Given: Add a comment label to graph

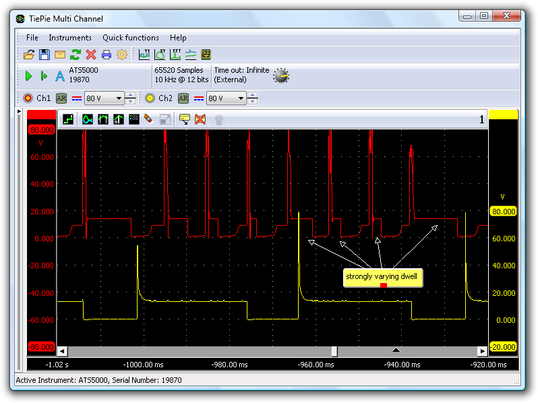Looking at the screenshot, I should [185, 119].
